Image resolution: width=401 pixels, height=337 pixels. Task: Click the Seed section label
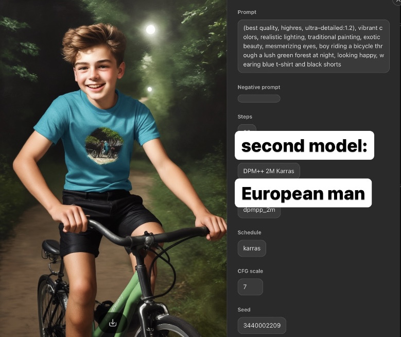pyautogui.click(x=244, y=309)
